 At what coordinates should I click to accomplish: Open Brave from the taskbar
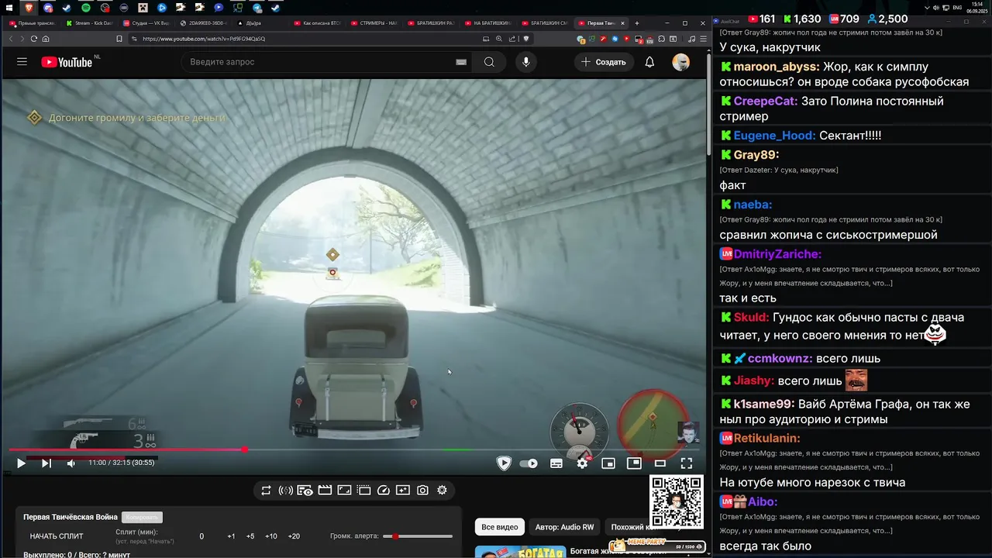(29, 8)
